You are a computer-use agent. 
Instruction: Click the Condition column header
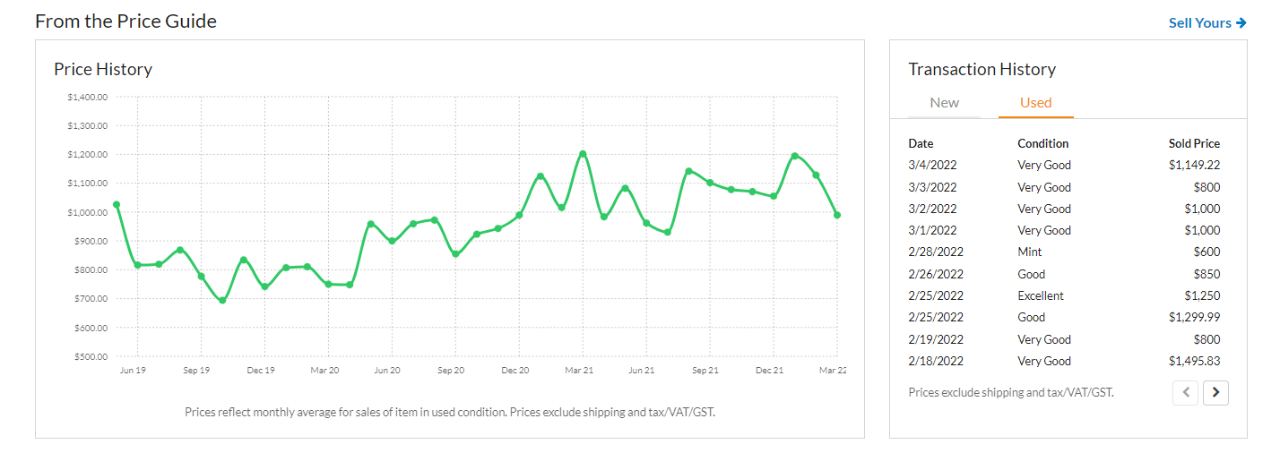[x=1042, y=143]
